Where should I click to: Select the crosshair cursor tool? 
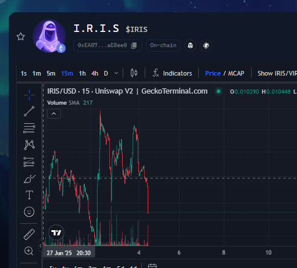point(29,95)
